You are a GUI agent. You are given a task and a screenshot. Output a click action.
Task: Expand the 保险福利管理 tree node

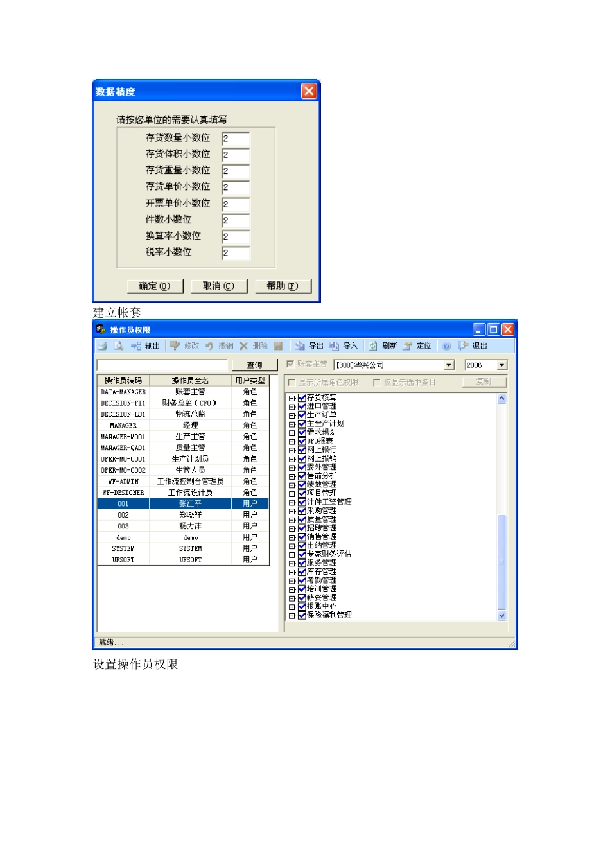292,615
